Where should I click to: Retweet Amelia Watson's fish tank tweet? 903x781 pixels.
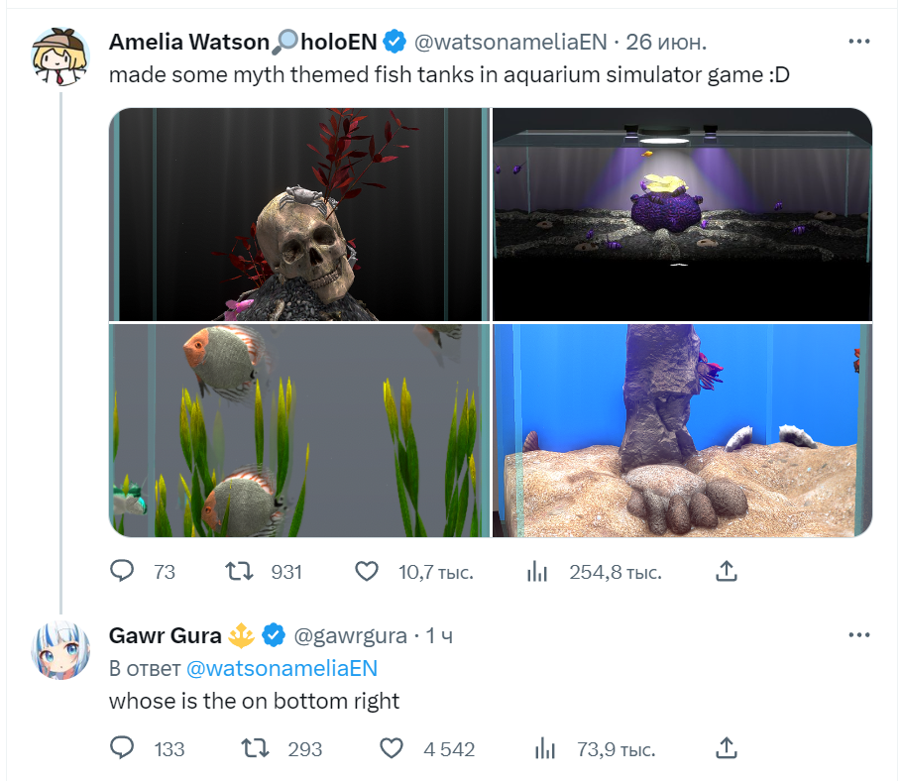238,572
